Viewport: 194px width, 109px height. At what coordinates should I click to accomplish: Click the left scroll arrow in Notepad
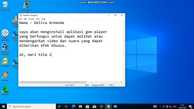pyautogui.click(x=19, y=82)
